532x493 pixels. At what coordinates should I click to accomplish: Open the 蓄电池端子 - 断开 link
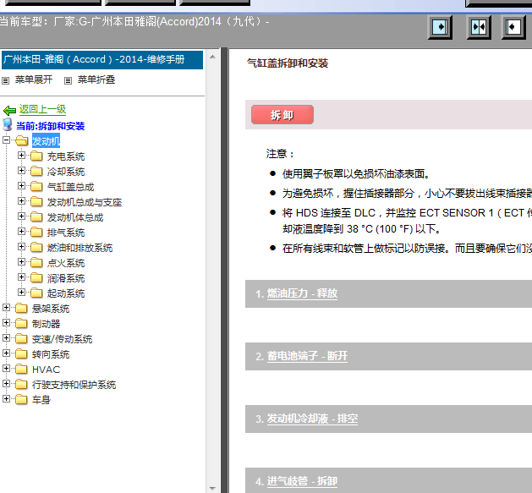307,356
